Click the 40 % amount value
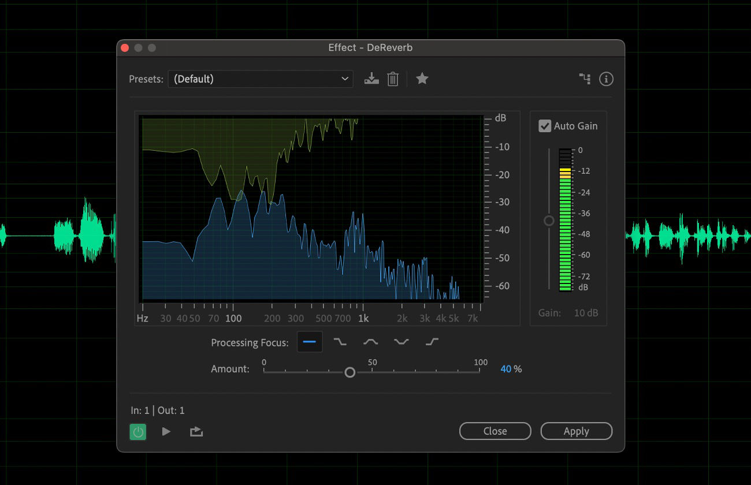Viewport: 751px width, 485px height. (511, 368)
